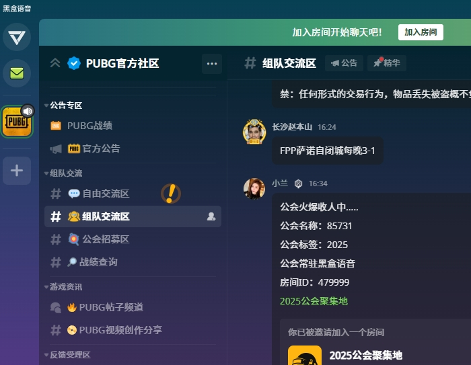Viewport: 471px width, 365px height.
Task: Click the text 公会常驻黑盒语音
Action: pos(318,263)
